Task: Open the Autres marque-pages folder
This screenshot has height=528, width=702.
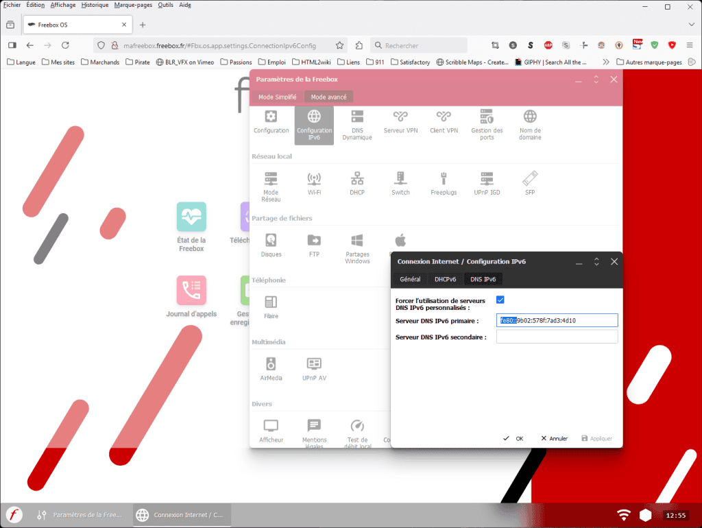Action: click(649, 62)
